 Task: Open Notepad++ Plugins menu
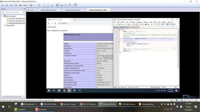point(164,22)
